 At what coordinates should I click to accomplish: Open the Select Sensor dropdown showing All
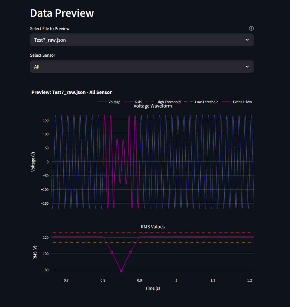pos(142,67)
